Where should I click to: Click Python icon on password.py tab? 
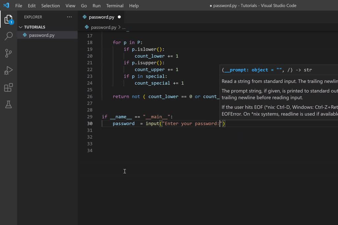[x=84, y=17]
